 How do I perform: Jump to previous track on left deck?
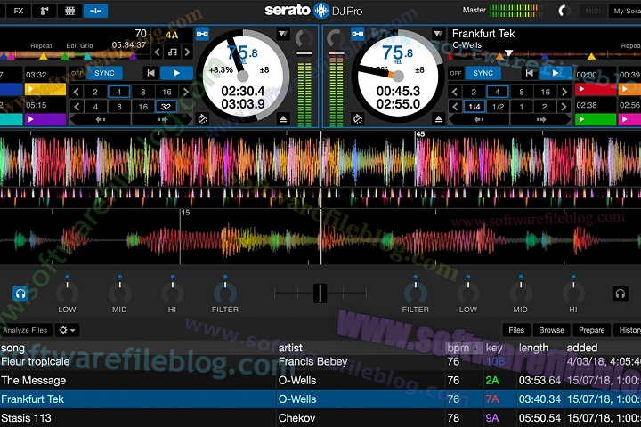(150, 73)
